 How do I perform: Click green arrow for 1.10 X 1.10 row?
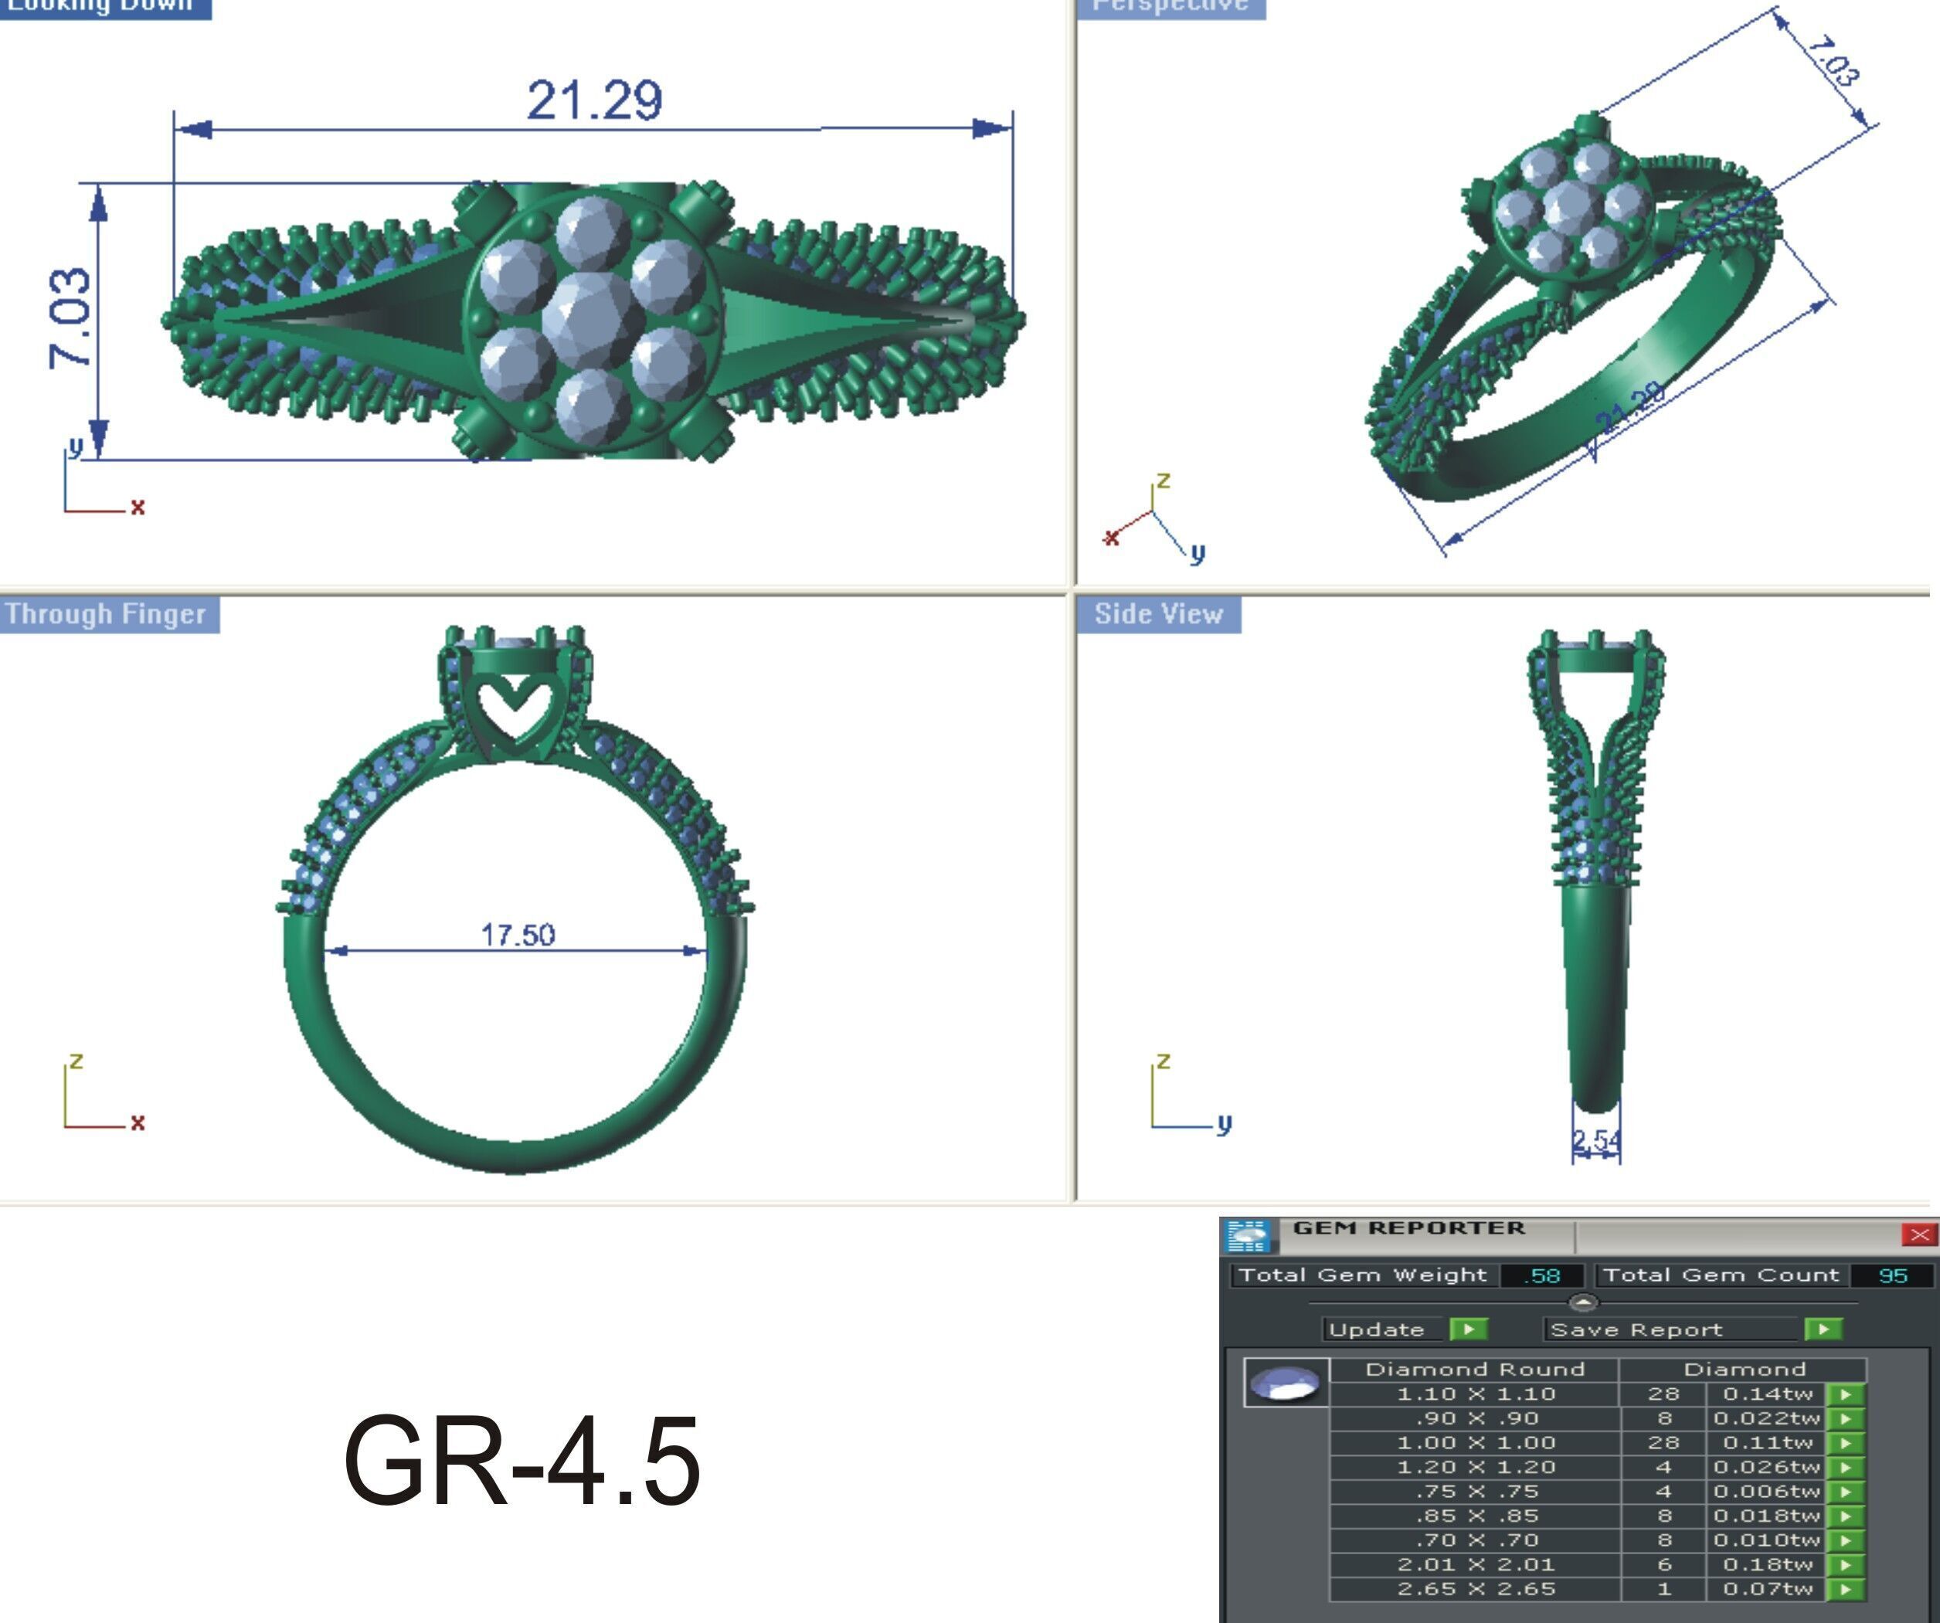(x=1846, y=1394)
